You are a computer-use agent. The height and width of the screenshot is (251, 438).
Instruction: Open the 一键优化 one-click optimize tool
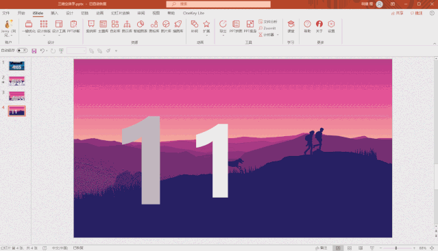tap(29, 27)
